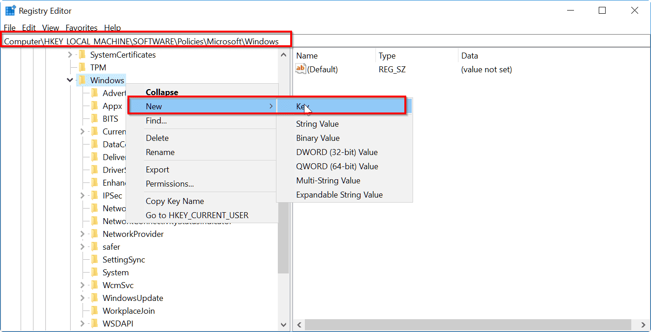This screenshot has height=332, width=651.
Task: Open the View menu
Action: (51, 28)
